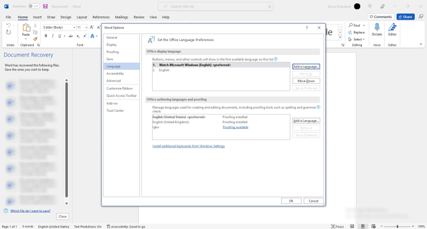This screenshot has width=427, height=229.
Task: Collapse the ribbon with the chevron
Action: [x=421, y=44]
